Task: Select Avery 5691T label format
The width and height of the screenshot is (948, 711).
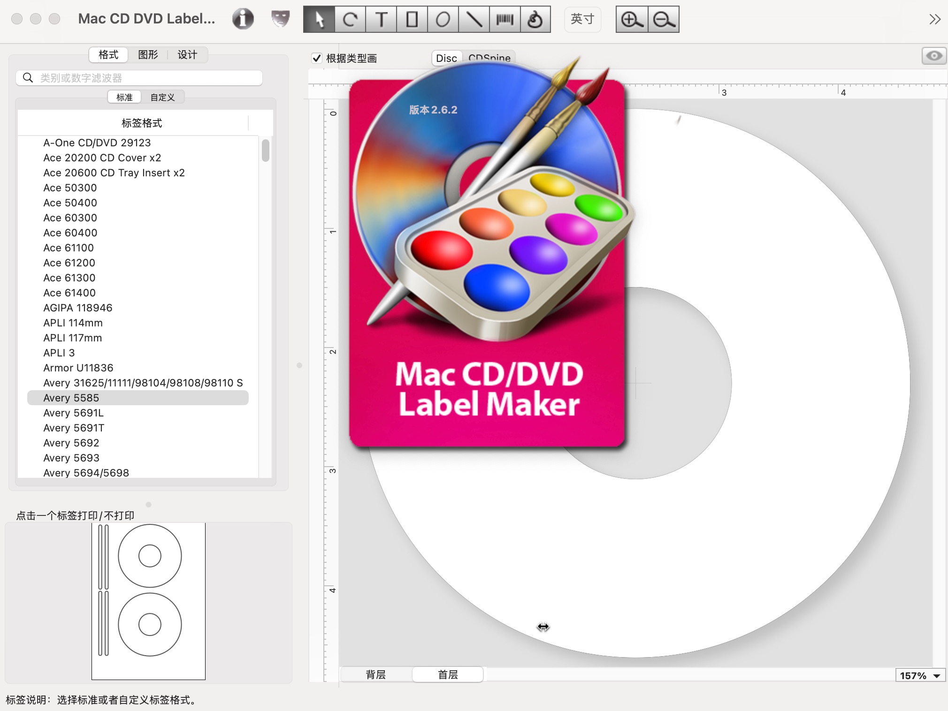Action: 138,428
